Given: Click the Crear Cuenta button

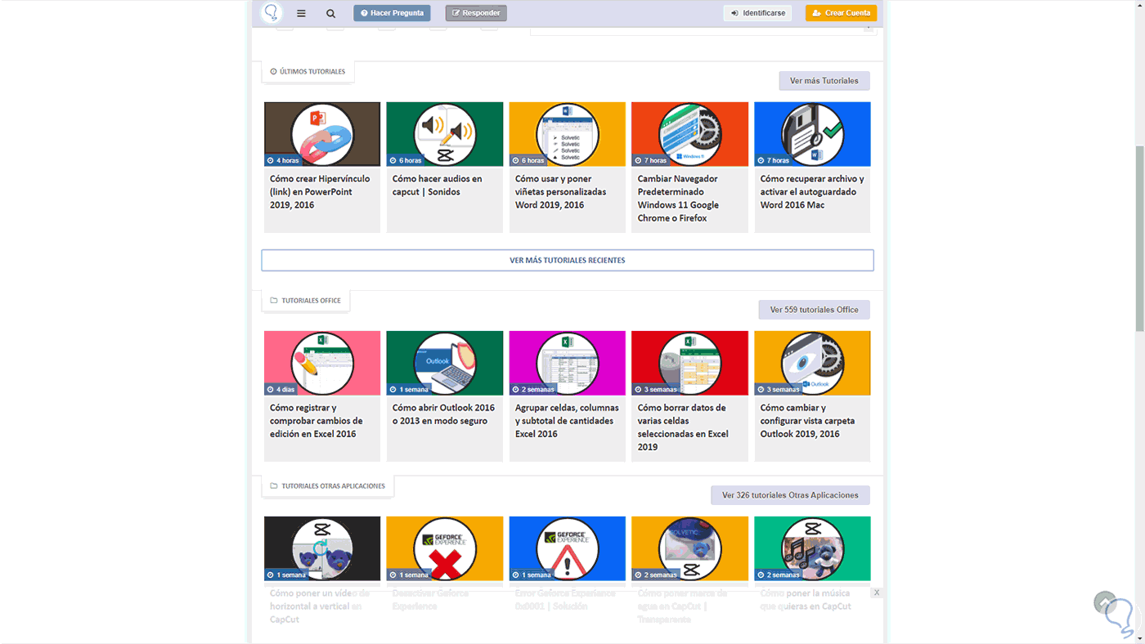Looking at the screenshot, I should tap(841, 13).
